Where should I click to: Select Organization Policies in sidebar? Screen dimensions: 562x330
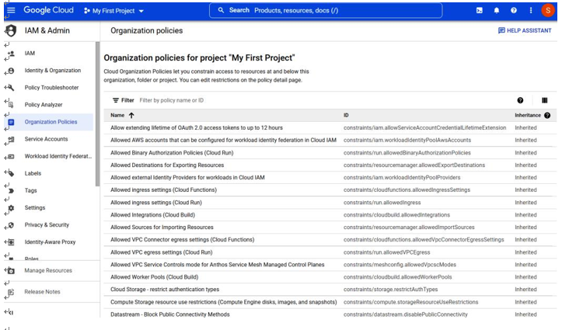pos(51,122)
